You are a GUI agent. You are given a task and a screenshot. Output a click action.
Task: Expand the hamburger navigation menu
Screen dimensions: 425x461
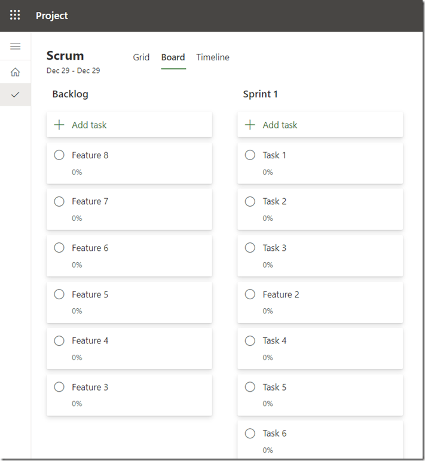click(16, 47)
